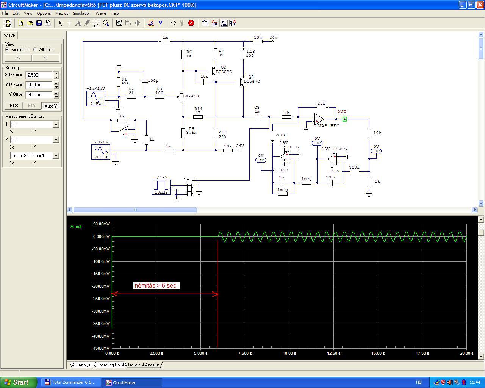This screenshot has height=388, width=485.
Task: Click the Save floppy disk icon
Action: pyautogui.click(x=39, y=23)
